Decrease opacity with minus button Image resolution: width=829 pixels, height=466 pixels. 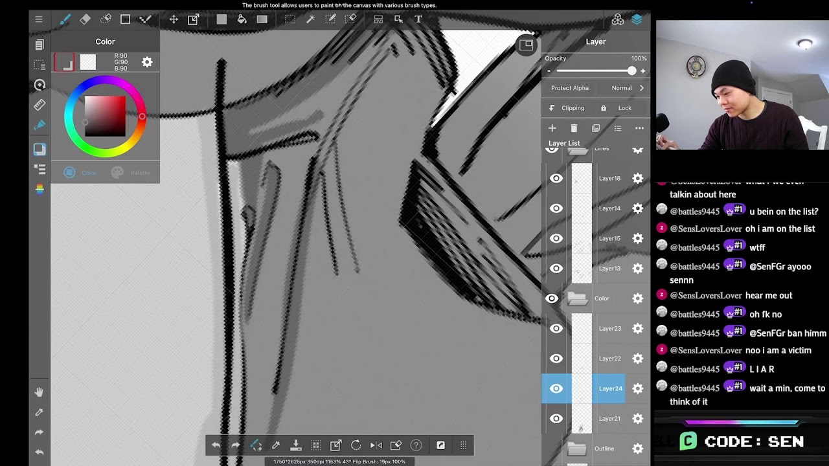coord(549,71)
